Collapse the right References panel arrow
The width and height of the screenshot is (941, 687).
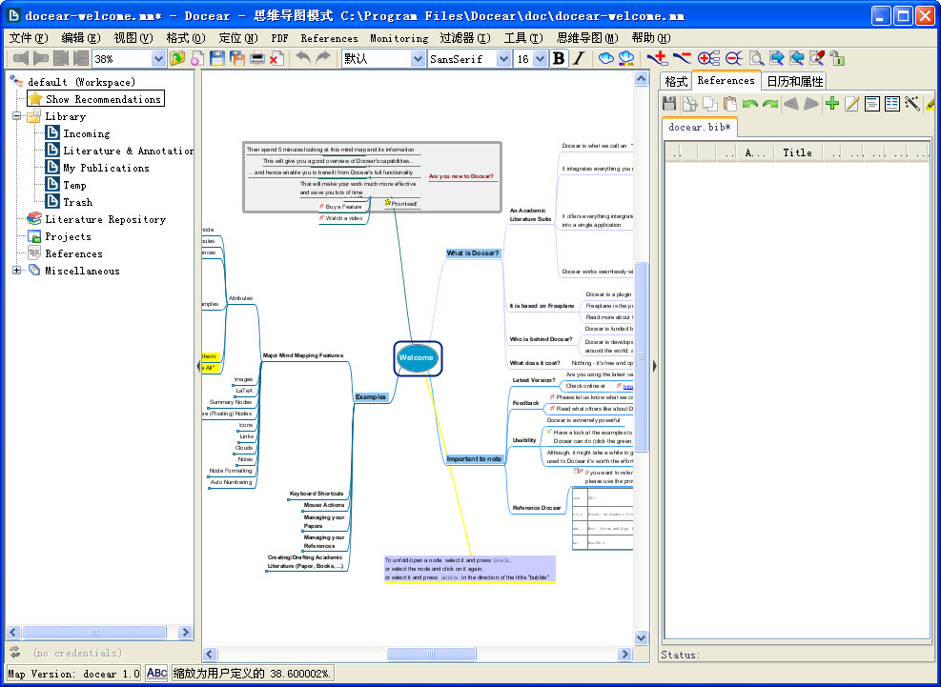tap(654, 365)
